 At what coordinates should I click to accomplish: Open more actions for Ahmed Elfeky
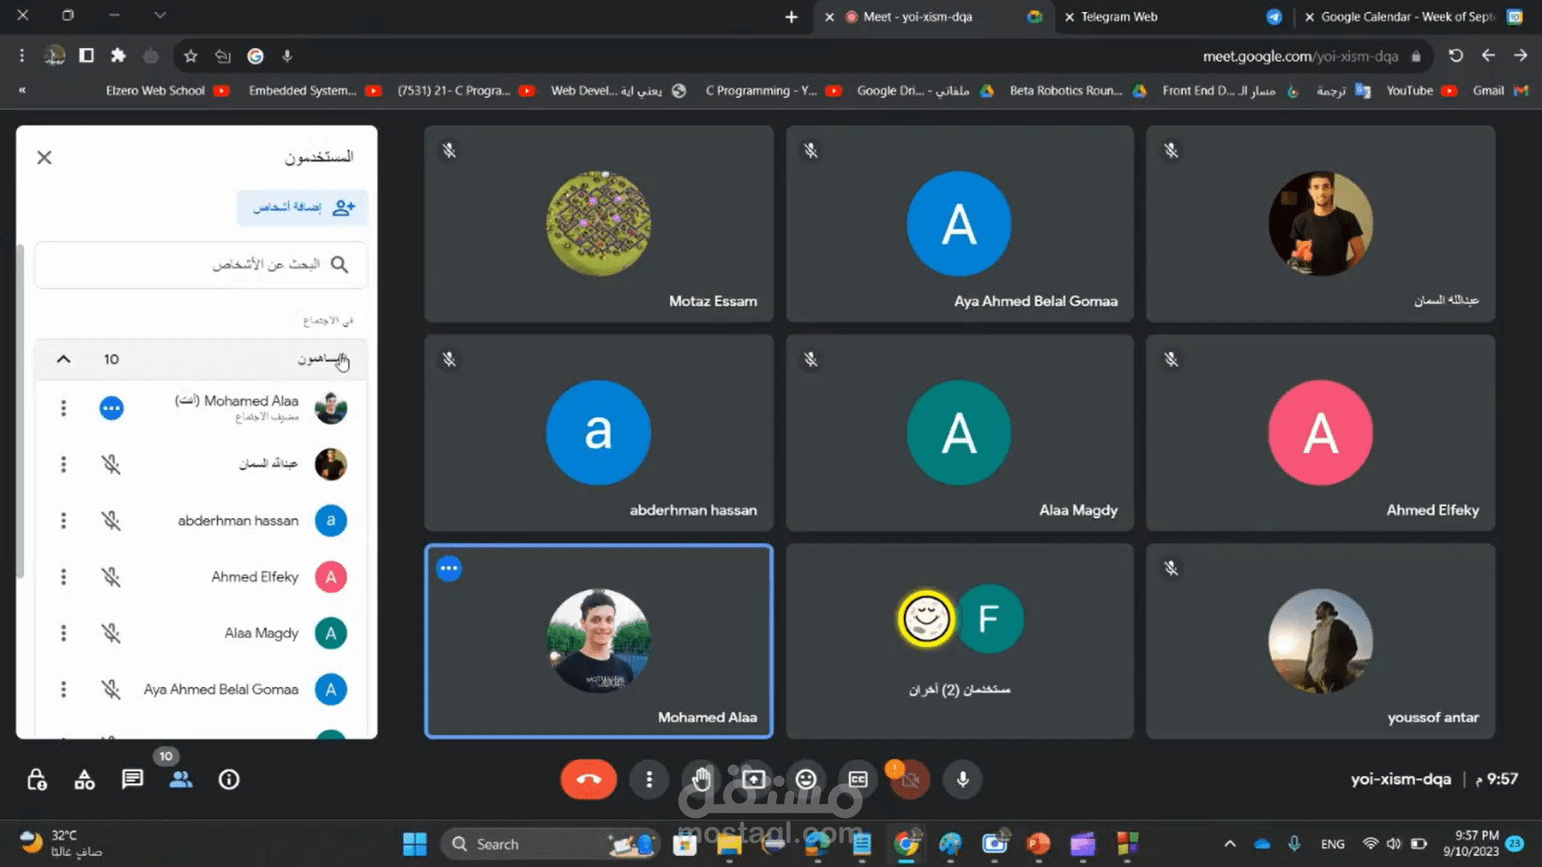click(x=63, y=577)
